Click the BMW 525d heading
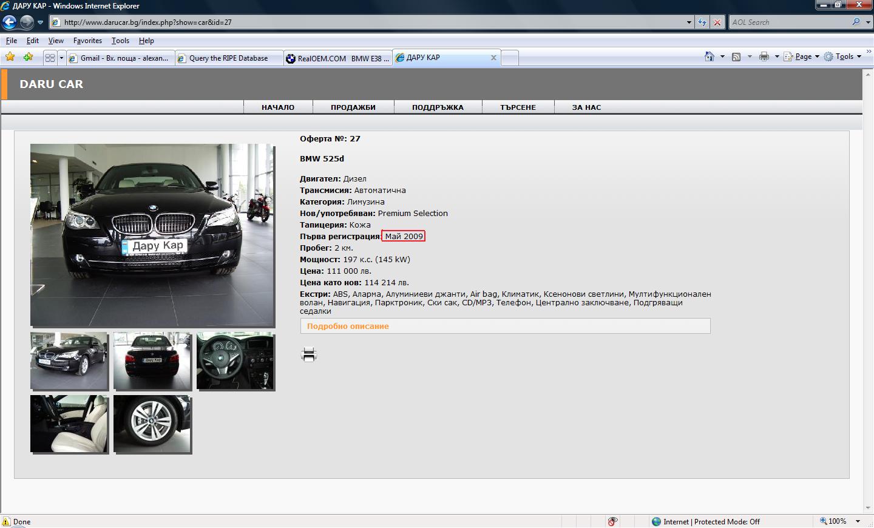 [x=322, y=159]
